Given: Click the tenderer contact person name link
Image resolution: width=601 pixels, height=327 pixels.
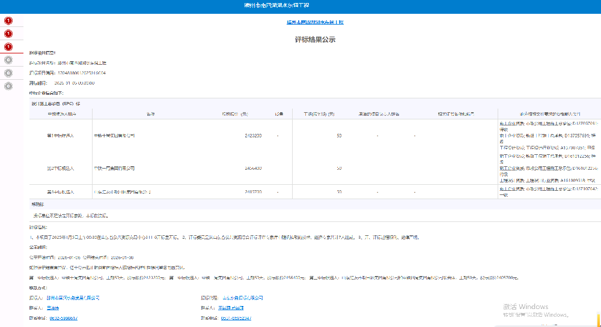Looking at the screenshot, I should (x=53, y=308).
